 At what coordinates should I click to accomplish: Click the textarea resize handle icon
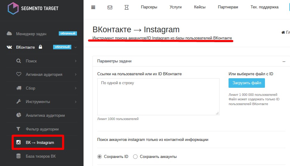217,113
